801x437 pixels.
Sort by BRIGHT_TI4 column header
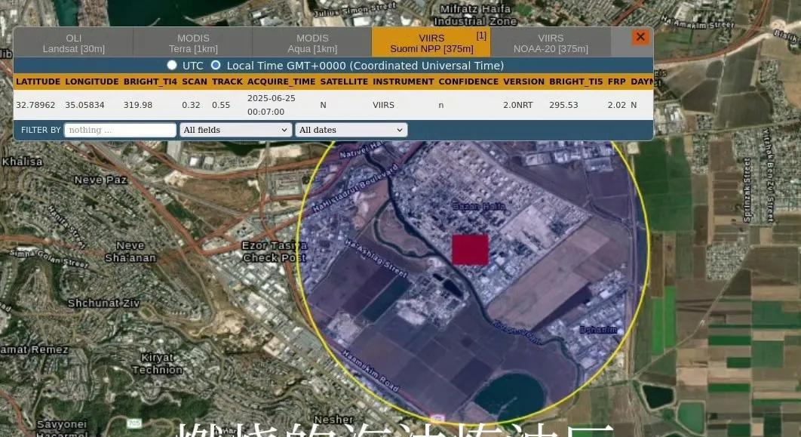coord(150,82)
